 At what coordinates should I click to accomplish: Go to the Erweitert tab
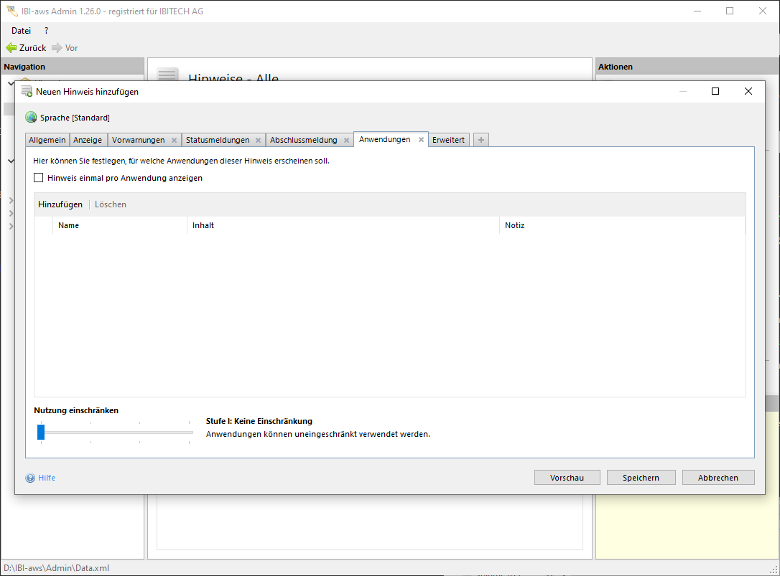pos(449,140)
